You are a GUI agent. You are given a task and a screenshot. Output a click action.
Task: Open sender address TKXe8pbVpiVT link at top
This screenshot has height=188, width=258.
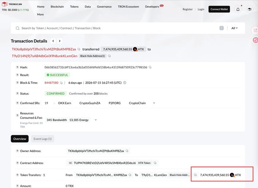(44, 49)
